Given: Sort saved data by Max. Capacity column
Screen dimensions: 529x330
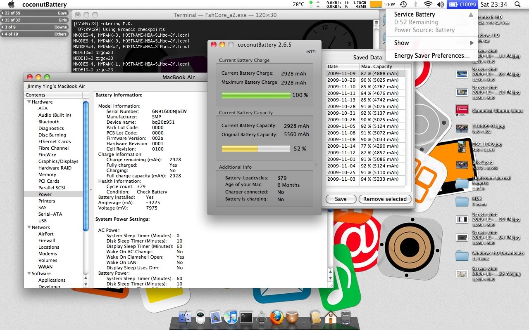Looking at the screenshot, I should pyautogui.click(x=382, y=66).
